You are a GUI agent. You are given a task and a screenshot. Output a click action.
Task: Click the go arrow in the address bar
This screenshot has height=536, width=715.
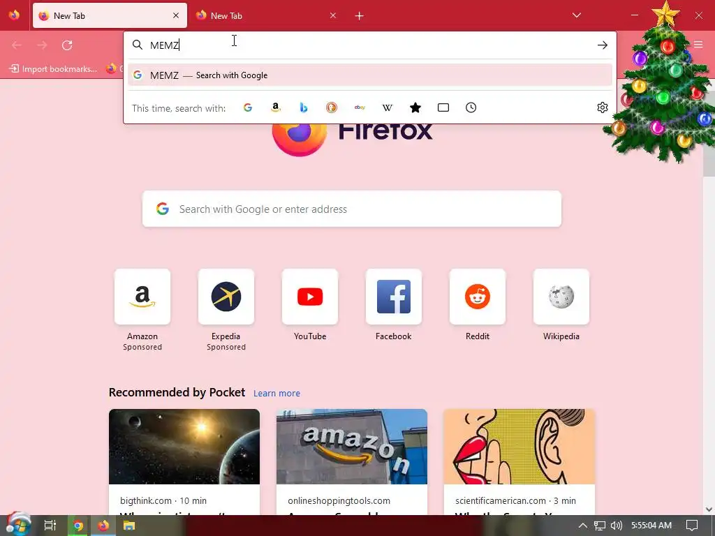click(x=603, y=45)
